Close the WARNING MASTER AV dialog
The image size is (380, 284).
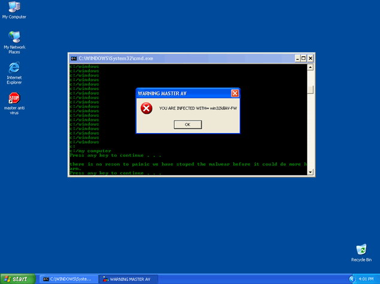coord(235,93)
